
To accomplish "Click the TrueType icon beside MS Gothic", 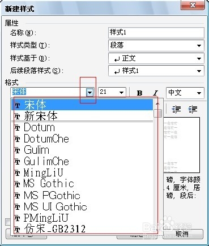I will (x=18, y=184).
